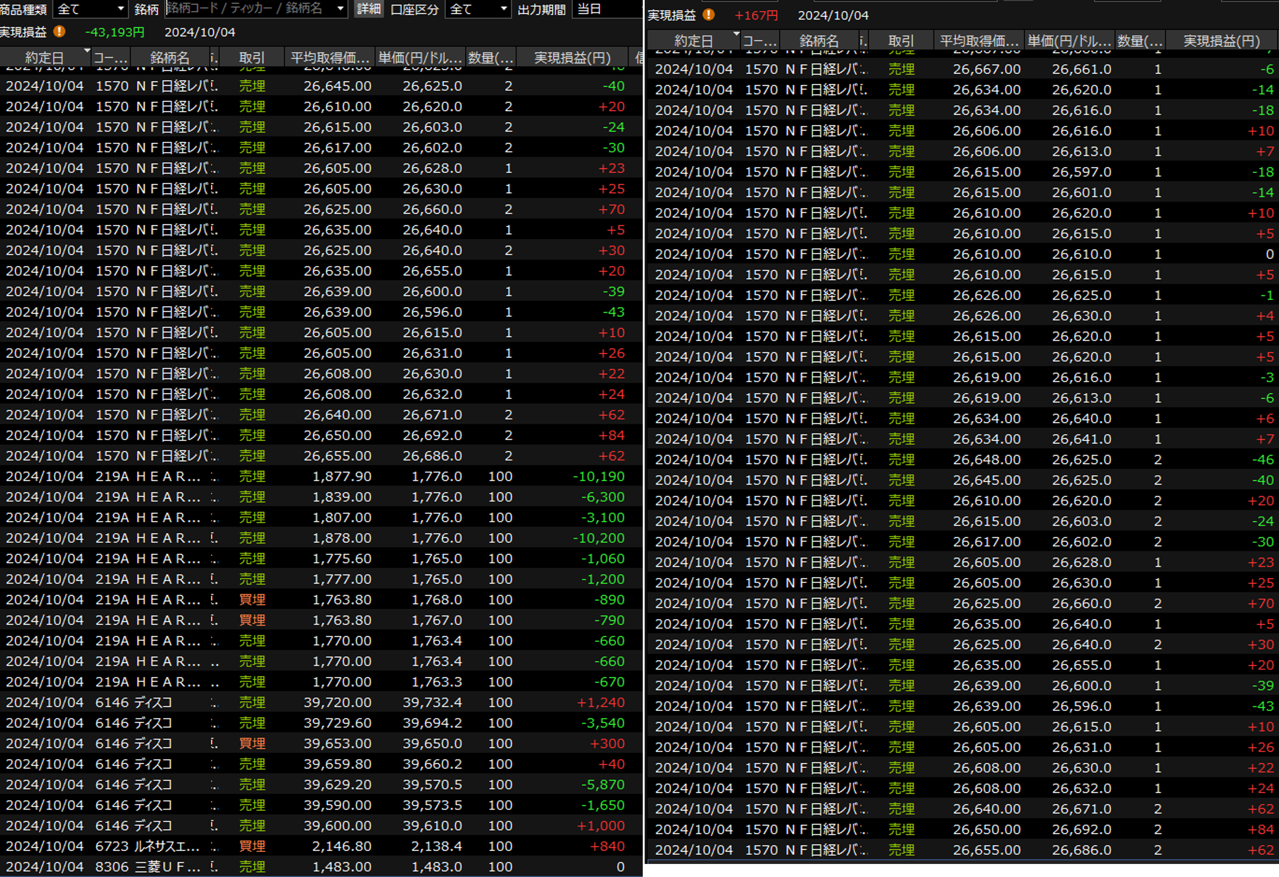
Task: Click the -46 loss cell in right window
Action: (1263, 459)
